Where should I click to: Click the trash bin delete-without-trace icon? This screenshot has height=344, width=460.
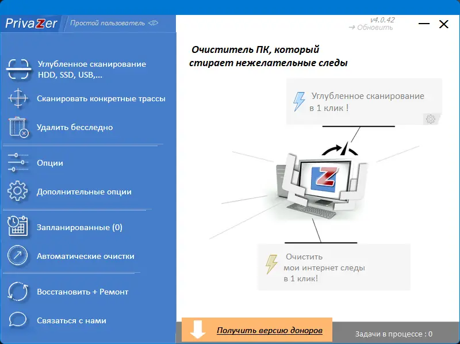pos(18,127)
